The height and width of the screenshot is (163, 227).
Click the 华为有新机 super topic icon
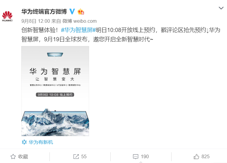[x=24, y=142]
